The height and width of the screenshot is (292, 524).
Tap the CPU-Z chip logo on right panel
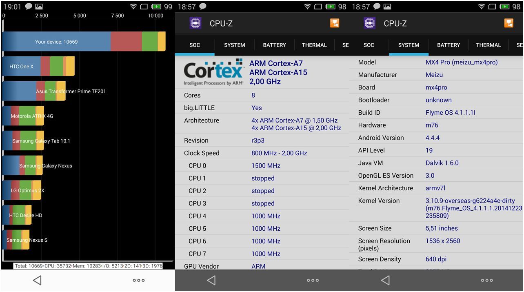[370, 23]
